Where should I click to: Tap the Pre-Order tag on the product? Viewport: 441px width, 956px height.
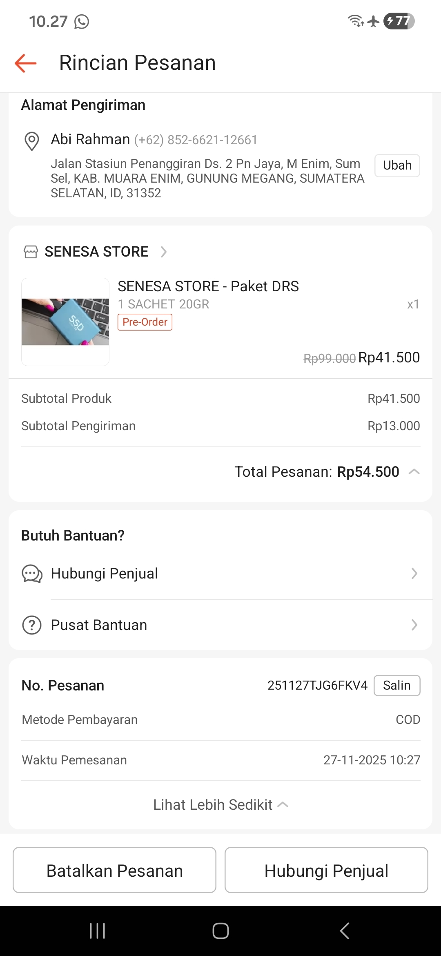tap(145, 322)
